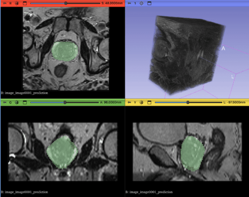Maximize the Red axial slice view

coord(25,3)
